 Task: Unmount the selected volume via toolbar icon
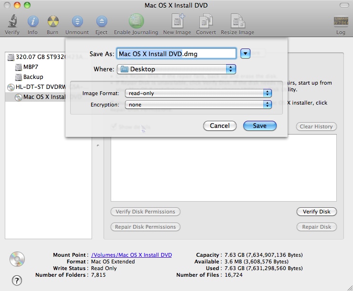tap(77, 21)
